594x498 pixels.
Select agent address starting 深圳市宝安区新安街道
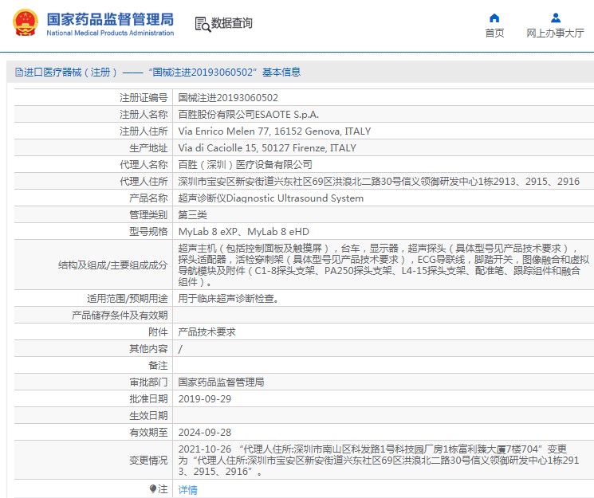379,181
